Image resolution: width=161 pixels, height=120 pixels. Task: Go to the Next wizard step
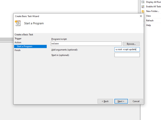pyautogui.click(x=121, y=101)
